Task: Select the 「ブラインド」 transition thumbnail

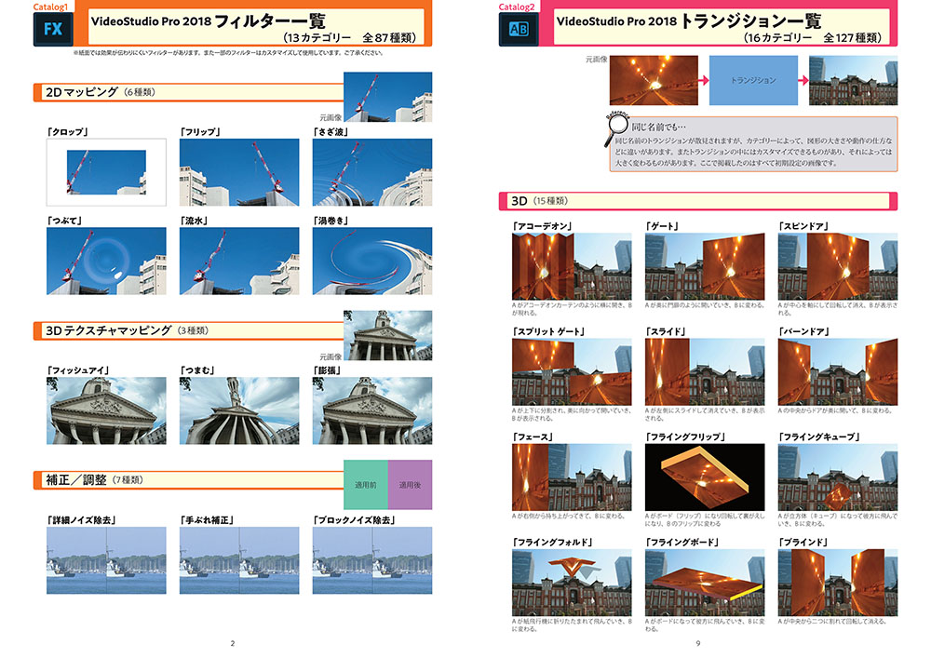Action: [x=837, y=584]
